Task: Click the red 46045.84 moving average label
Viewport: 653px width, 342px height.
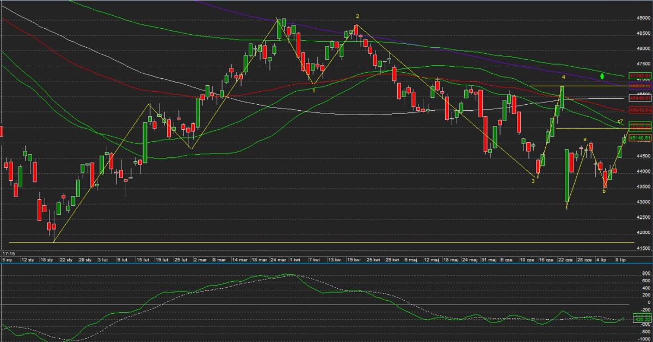Action: pos(640,110)
